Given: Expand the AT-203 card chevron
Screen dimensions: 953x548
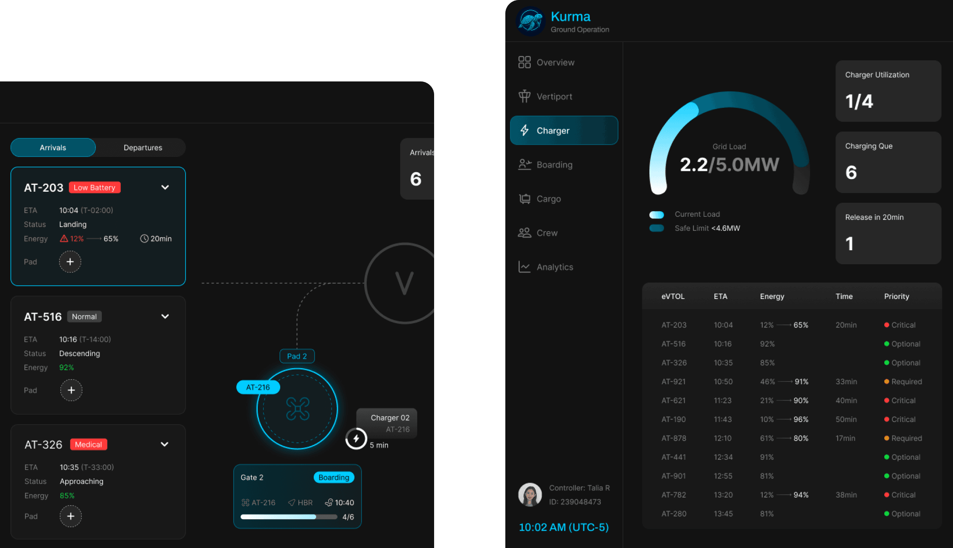Looking at the screenshot, I should (x=165, y=187).
